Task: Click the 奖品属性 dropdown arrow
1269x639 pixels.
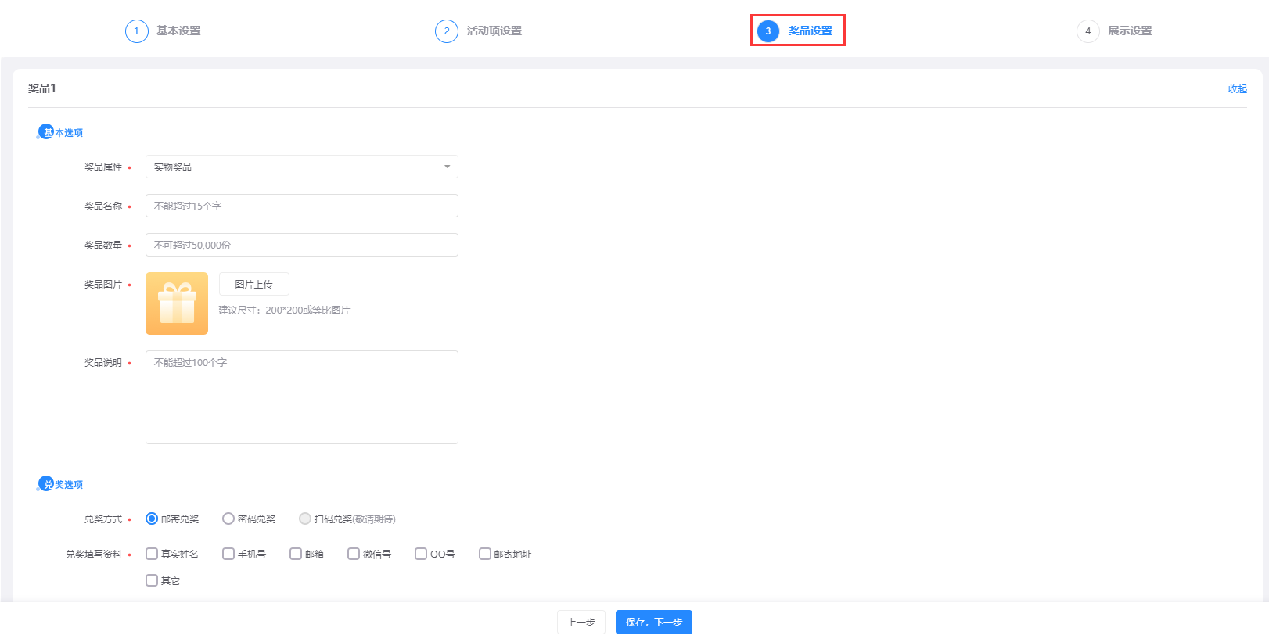Action: [447, 167]
